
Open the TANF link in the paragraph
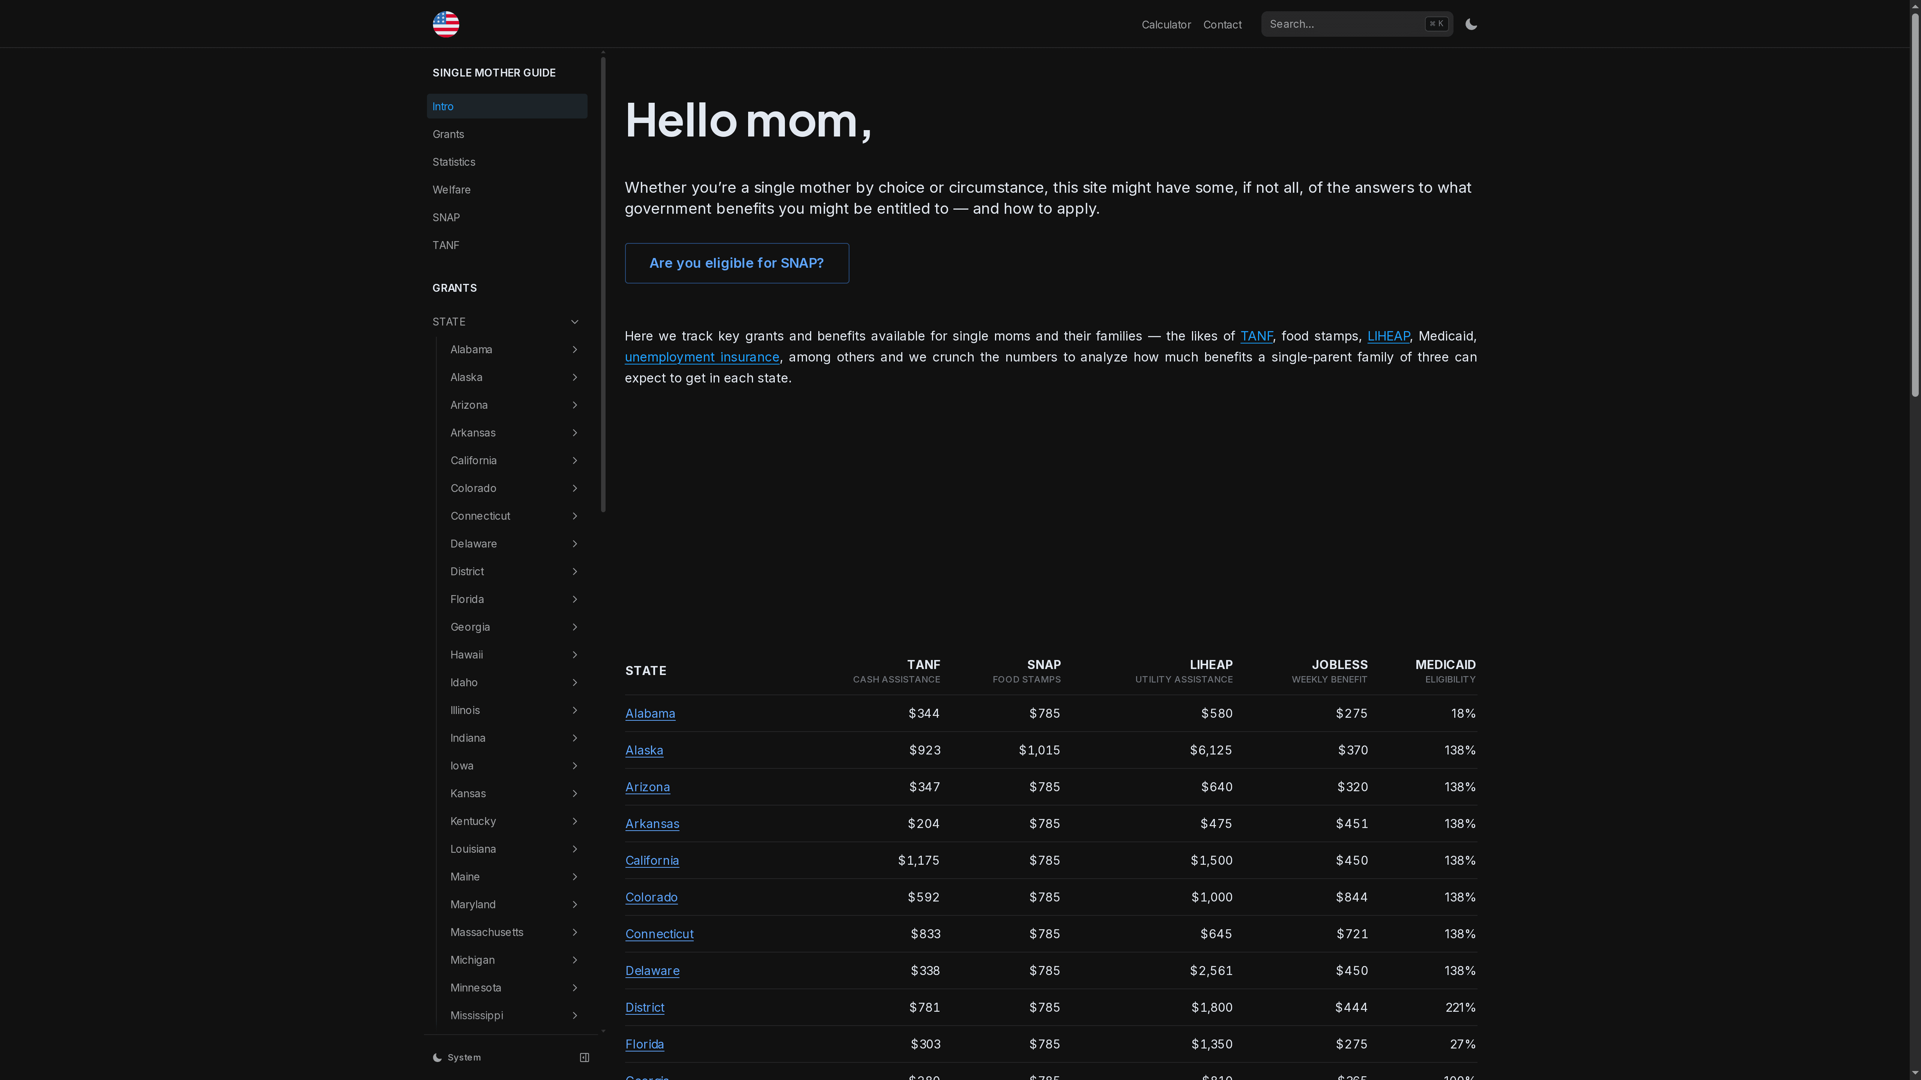click(1257, 336)
